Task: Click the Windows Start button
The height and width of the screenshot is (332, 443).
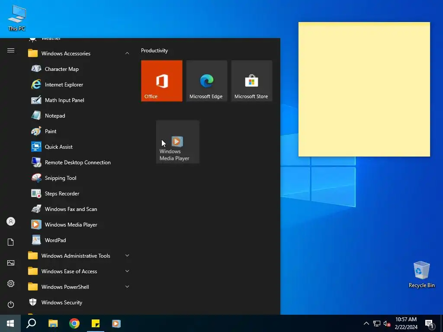Action: coord(10,323)
